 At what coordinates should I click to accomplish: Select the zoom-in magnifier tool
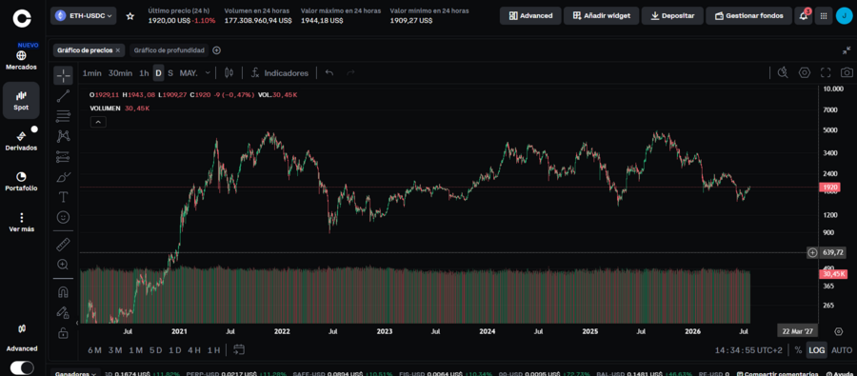click(63, 265)
